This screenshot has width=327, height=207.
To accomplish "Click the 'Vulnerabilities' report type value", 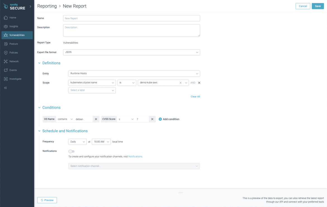I will 70,43.
